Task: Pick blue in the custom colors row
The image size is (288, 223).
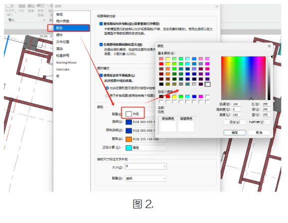Action: 194,97
